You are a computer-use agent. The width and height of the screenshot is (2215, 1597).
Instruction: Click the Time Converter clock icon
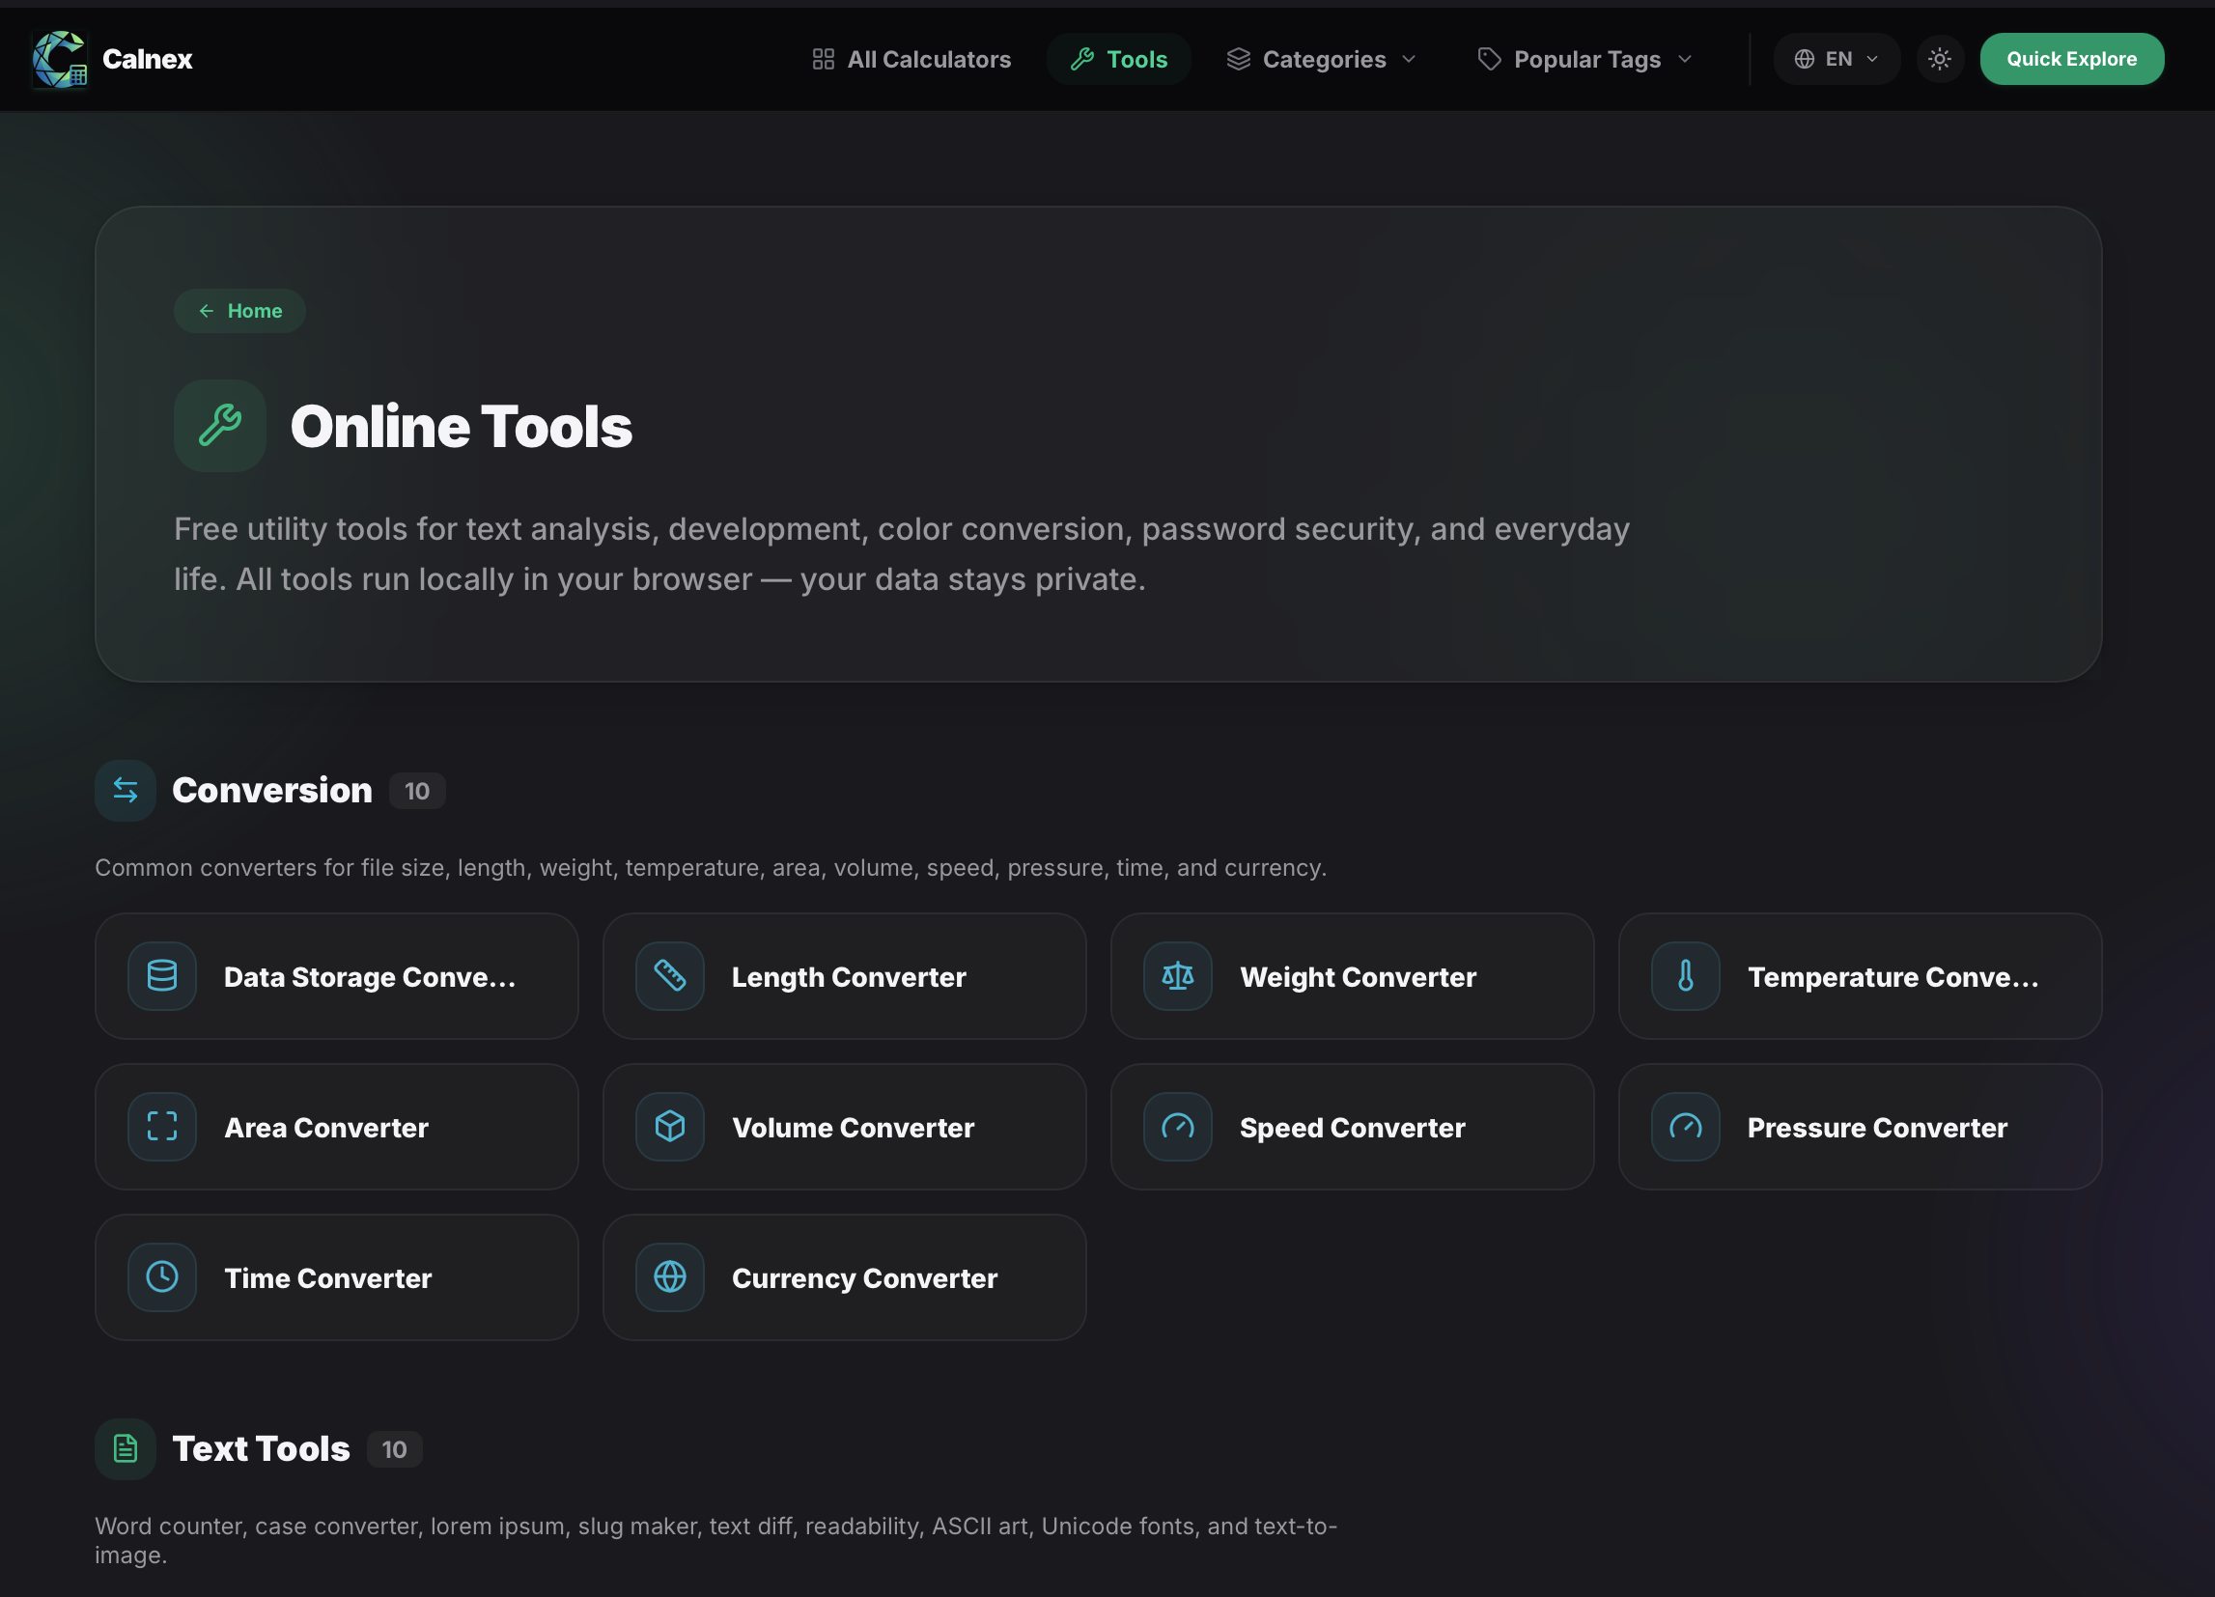(x=162, y=1276)
